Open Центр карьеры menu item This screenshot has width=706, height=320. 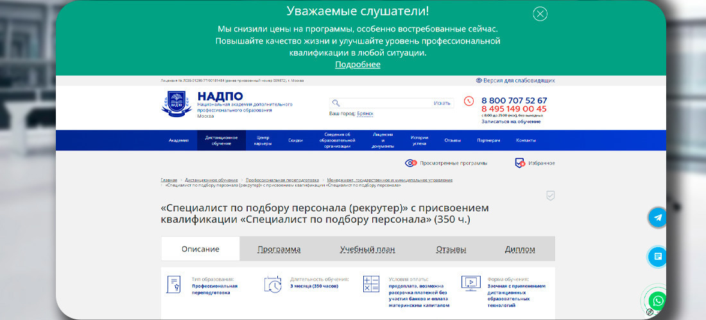[x=263, y=140]
